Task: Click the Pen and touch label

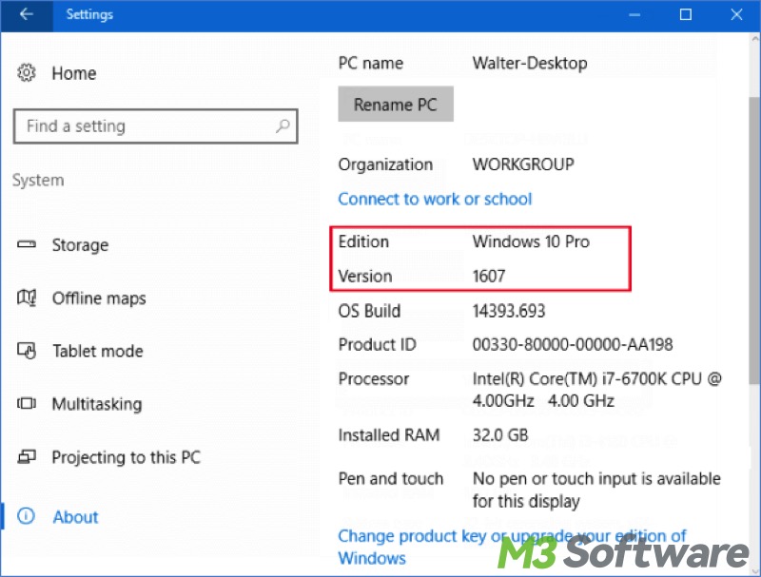Action: tap(391, 478)
